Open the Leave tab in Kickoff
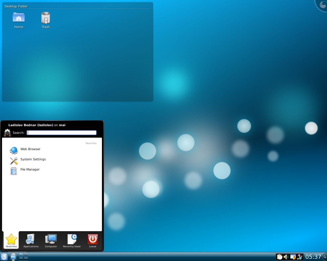The image size is (327, 261). (92, 240)
